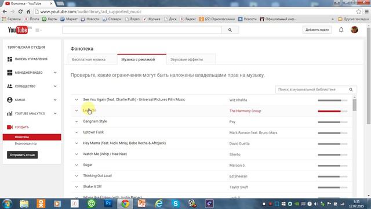The height and width of the screenshot is (209, 371).
Task: Click the YouTube search magnifier button
Action: click(x=230, y=30)
